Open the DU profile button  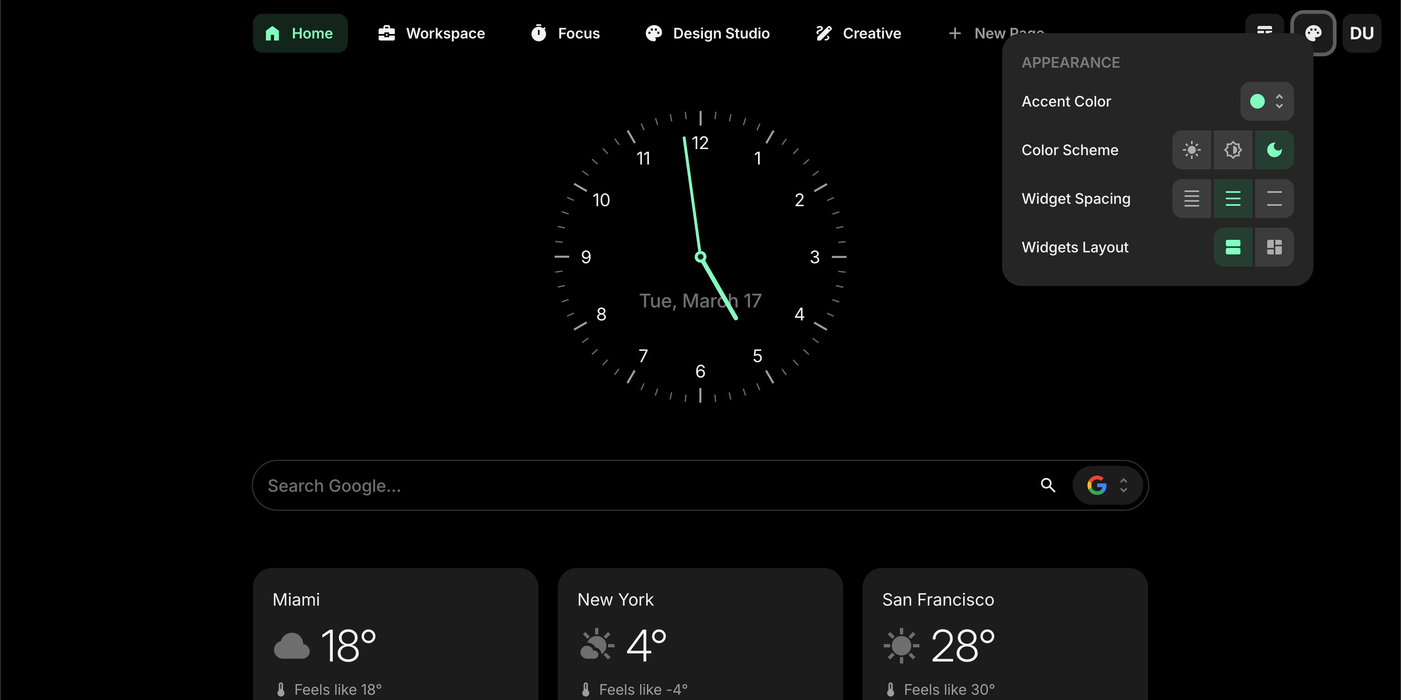click(x=1362, y=33)
